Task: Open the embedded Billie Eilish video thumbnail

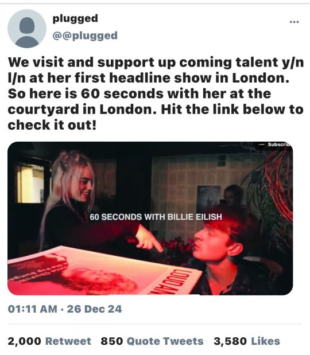Action: pyautogui.click(x=150, y=219)
